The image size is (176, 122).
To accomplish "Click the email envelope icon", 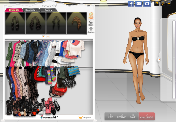I will [138, 4].
